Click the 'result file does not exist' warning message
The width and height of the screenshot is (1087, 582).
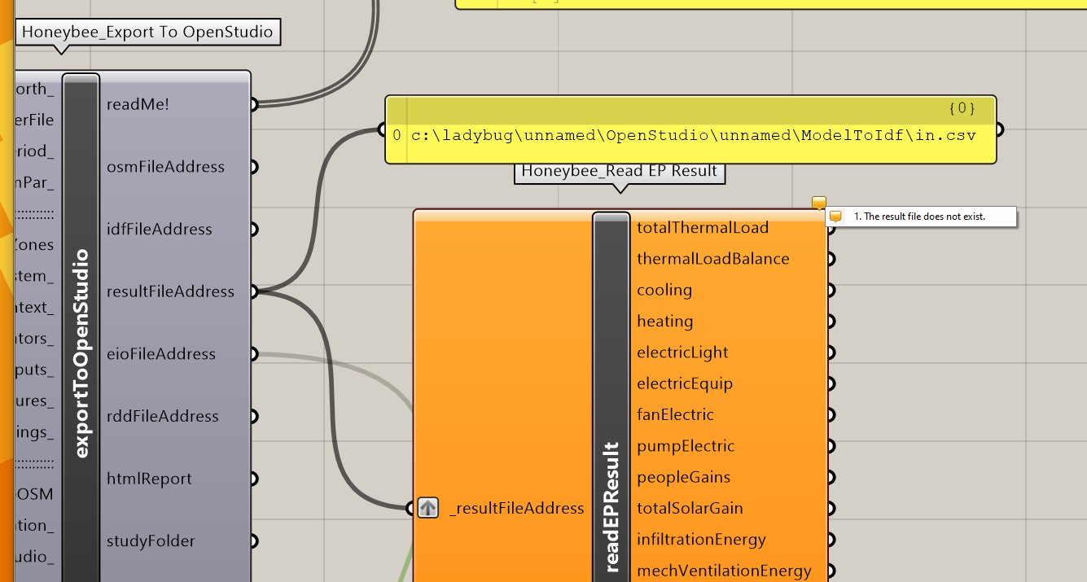click(920, 217)
